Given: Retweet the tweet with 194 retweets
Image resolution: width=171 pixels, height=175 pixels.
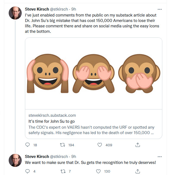Looking at the screenshot, I should click(62, 145).
